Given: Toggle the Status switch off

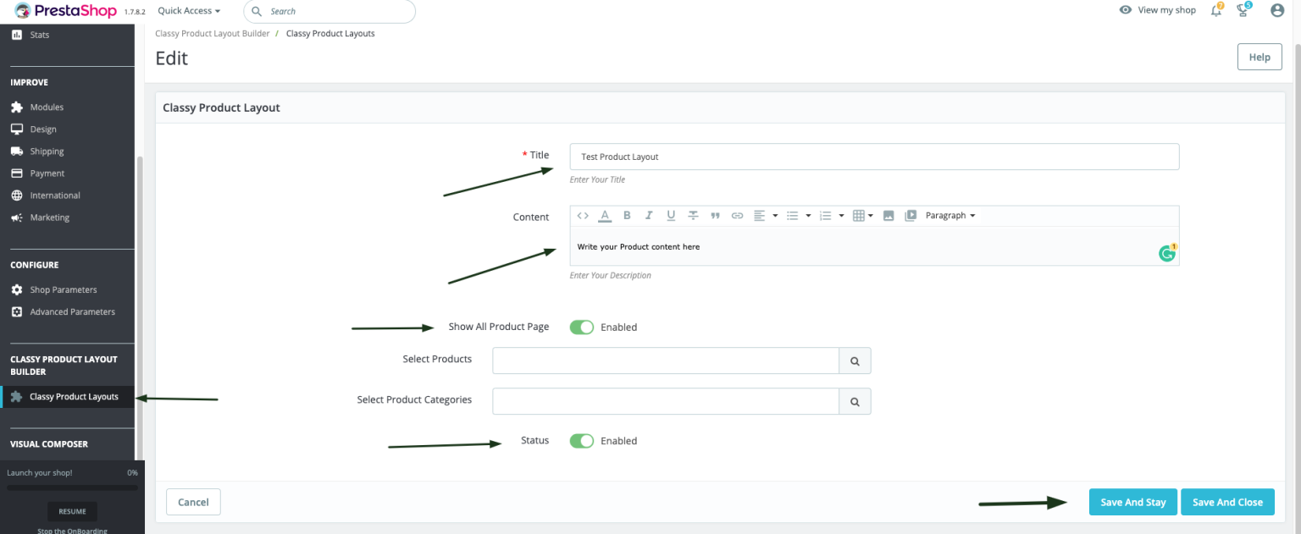Looking at the screenshot, I should click(x=582, y=440).
